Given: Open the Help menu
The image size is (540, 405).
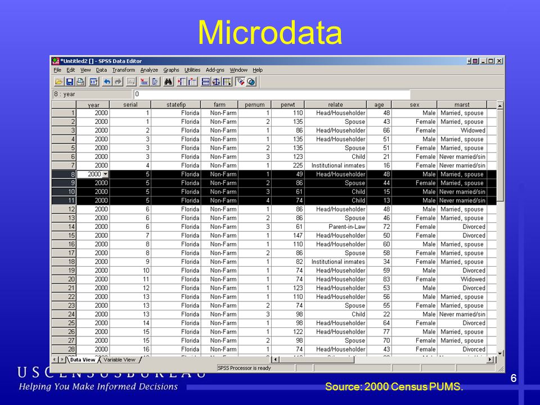Looking at the screenshot, I should (258, 70).
